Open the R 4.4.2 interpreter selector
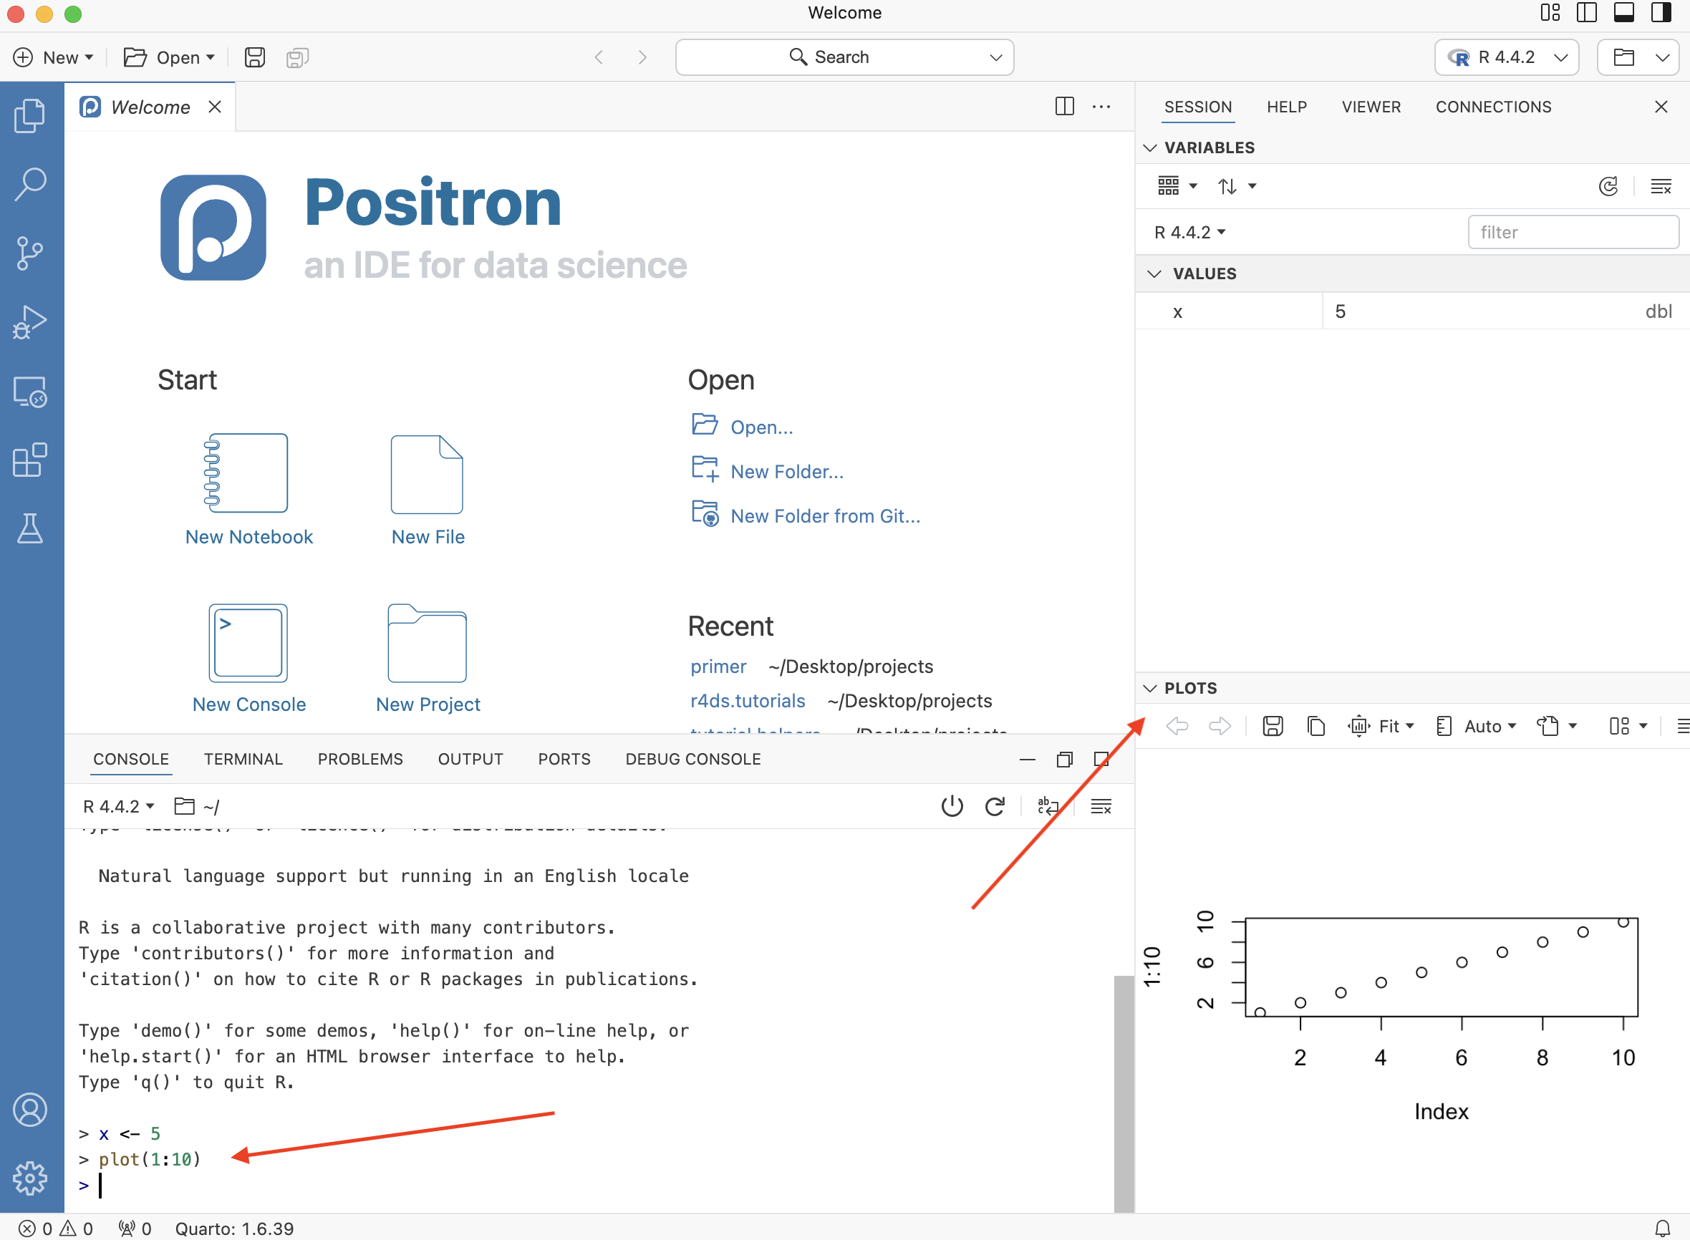This screenshot has height=1240, width=1690. coord(1507,57)
